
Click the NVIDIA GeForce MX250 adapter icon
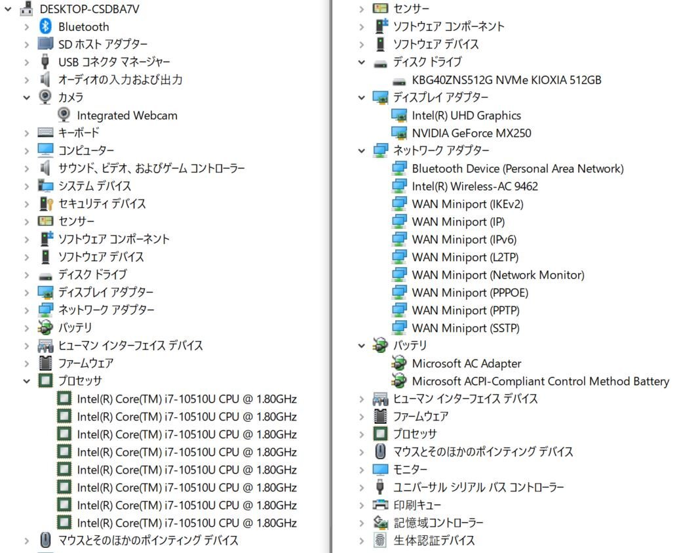pyautogui.click(x=399, y=133)
